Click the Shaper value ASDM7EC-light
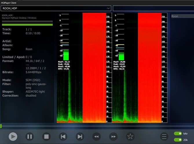Viewport: 194px width, 144px height. click(x=35, y=92)
